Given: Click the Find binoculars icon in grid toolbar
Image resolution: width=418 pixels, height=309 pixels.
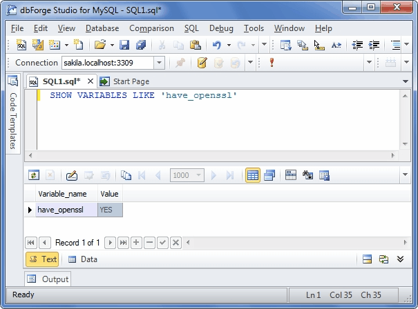Looking at the screenshot, I should 307,175.
